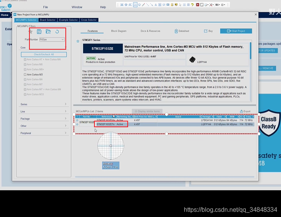Image resolution: width=281 pixels, height=217 pixels.
Task: Select the plain letter A text tool
Action: click(156, 5)
